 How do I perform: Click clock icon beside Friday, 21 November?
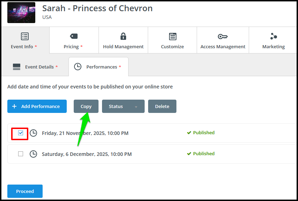tap(33, 133)
